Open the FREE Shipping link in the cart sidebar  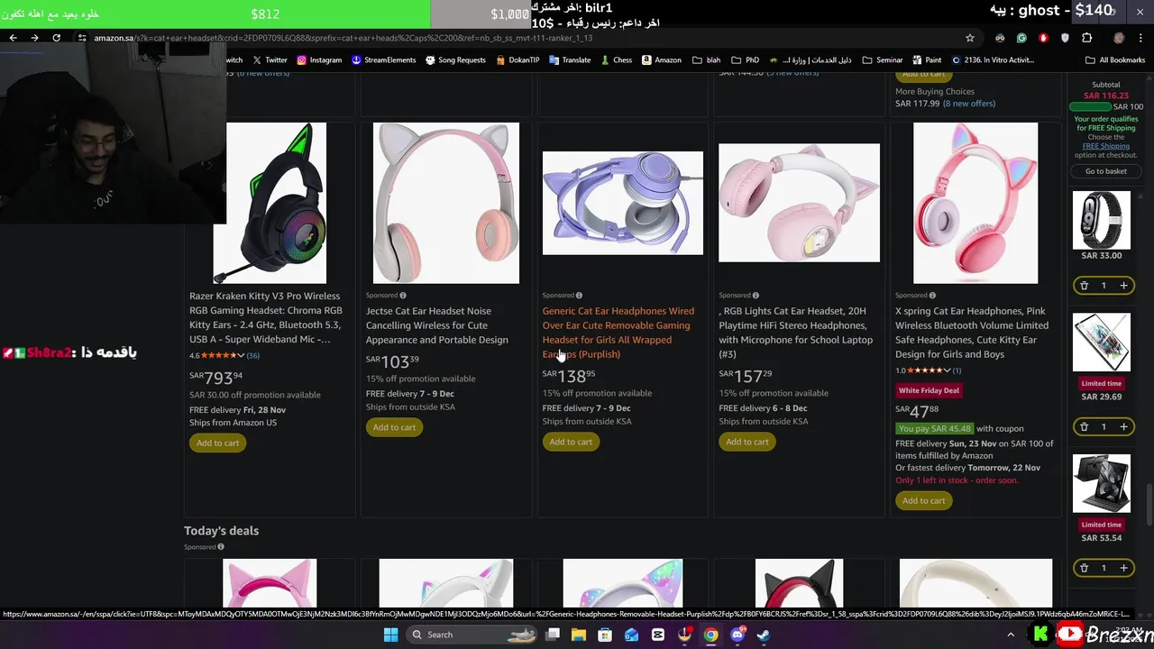[1106, 146]
